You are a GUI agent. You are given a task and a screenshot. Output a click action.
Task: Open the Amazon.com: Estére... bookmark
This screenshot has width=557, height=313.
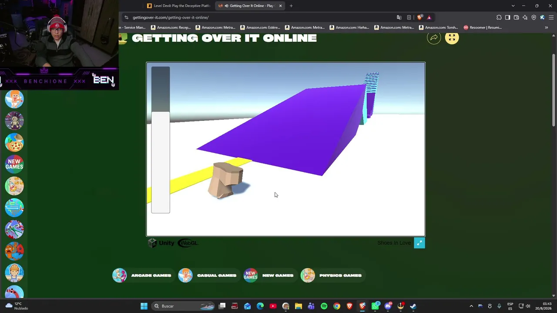(x=260, y=27)
